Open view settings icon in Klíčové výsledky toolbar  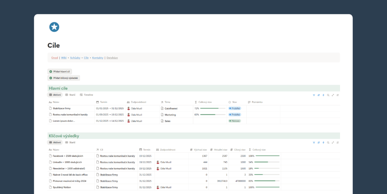tap(338, 143)
